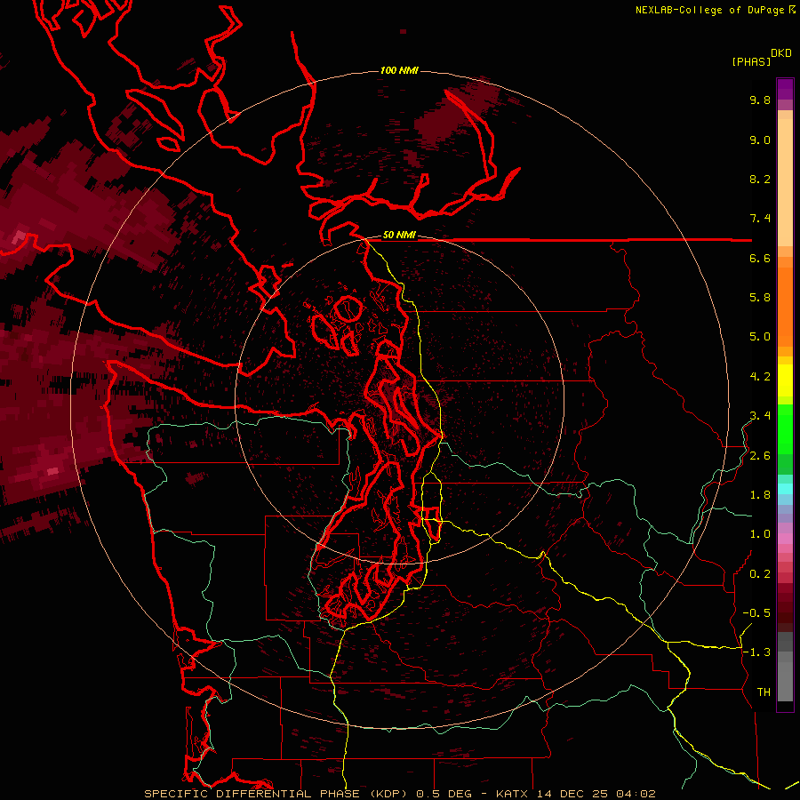Click the -1.3 value on the color scale
This screenshot has width=800, height=800.
tap(756, 652)
